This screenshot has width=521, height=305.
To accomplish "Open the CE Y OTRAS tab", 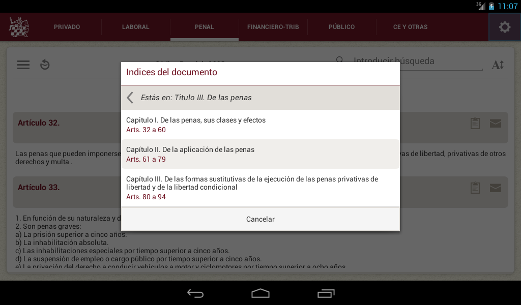I will [411, 27].
